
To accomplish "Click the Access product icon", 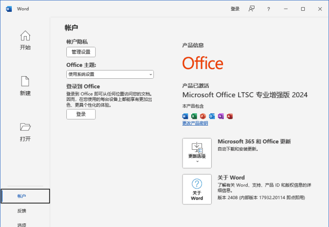I will pos(230,116).
